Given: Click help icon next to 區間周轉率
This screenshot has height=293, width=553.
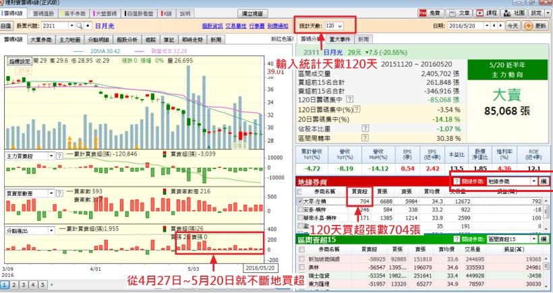Looking at the screenshot, I should coord(365,138).
